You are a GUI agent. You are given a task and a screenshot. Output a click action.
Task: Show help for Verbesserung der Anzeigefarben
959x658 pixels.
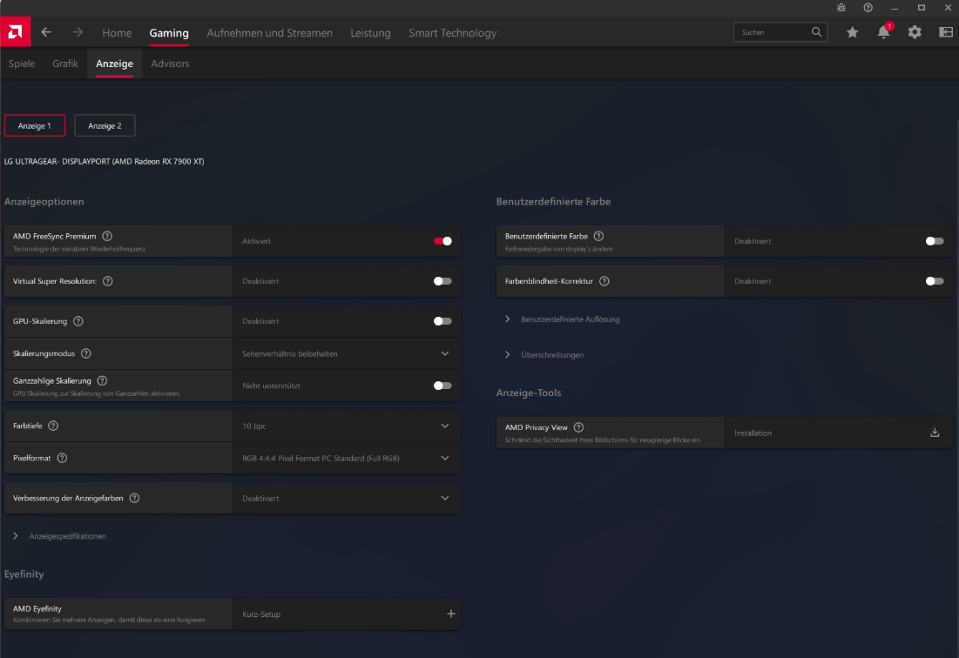(x=134, y=499)
